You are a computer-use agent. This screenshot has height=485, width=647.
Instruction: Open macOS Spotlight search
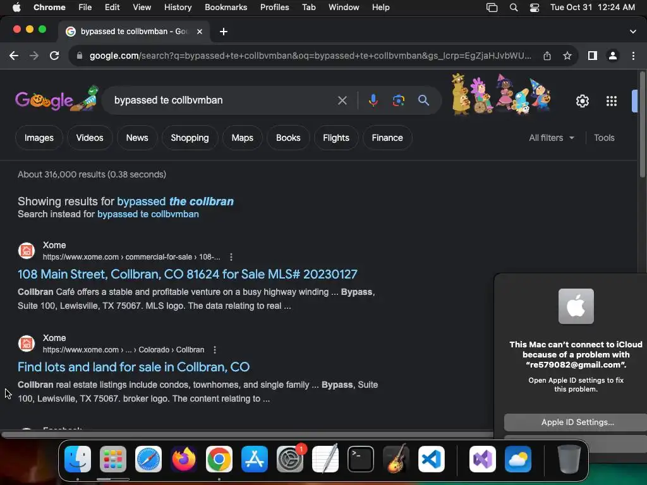click(x=514, y=8)
